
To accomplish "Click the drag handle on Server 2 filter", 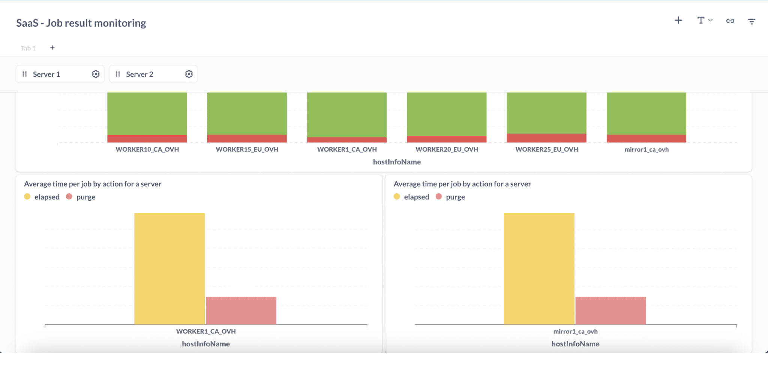I will [118, 74].
